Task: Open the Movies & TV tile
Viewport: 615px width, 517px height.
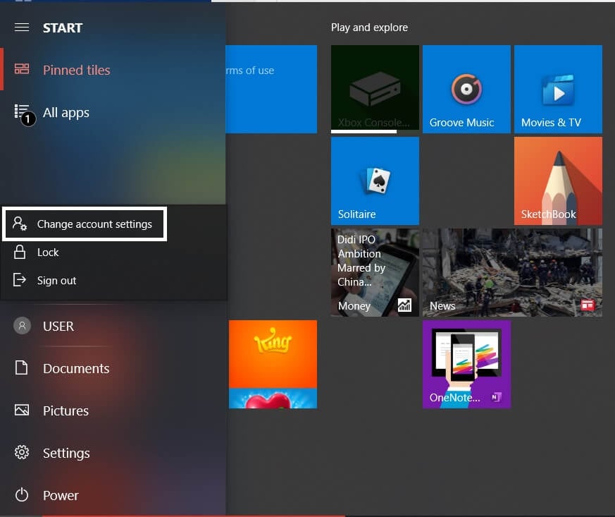Action: [558, 89]
